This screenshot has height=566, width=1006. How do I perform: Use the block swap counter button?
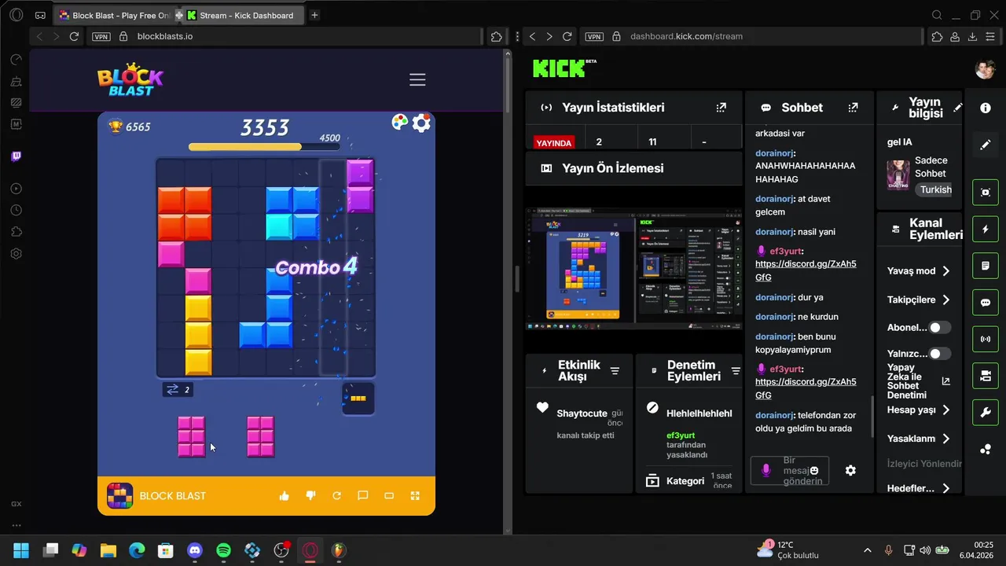pyautogui.click(x=178, y=389)
